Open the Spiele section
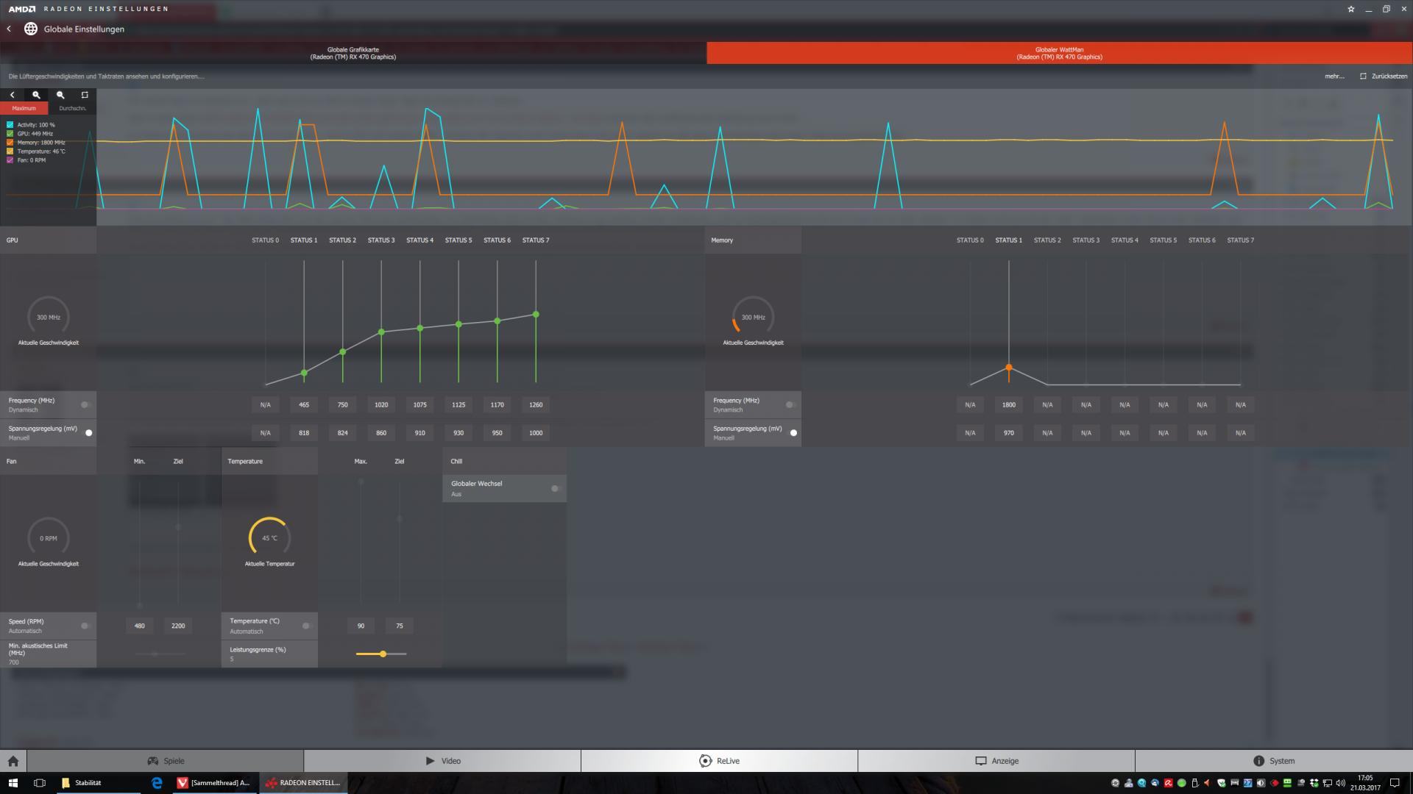1413x794 pixels. point(165,761)
